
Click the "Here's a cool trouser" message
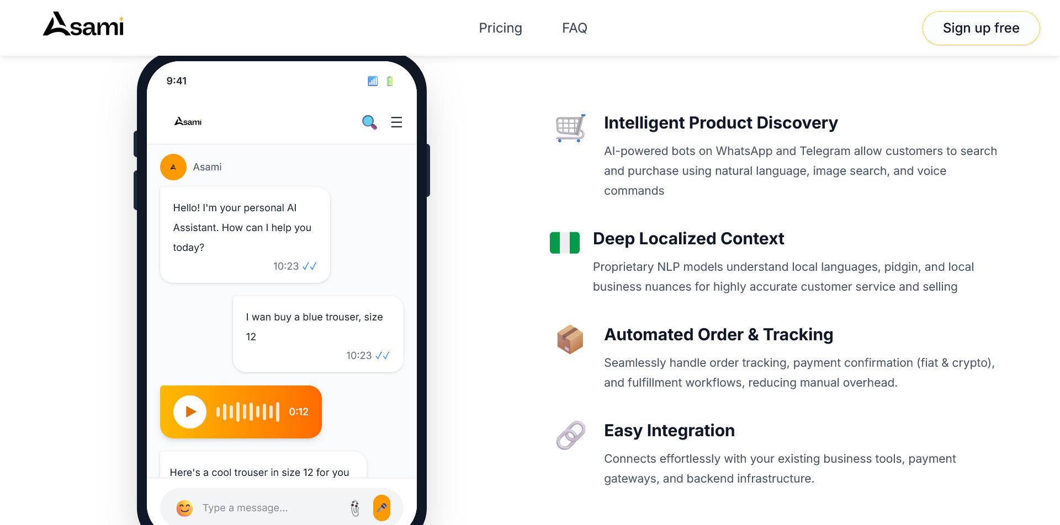pyautogui.click(x=263, y=465)
